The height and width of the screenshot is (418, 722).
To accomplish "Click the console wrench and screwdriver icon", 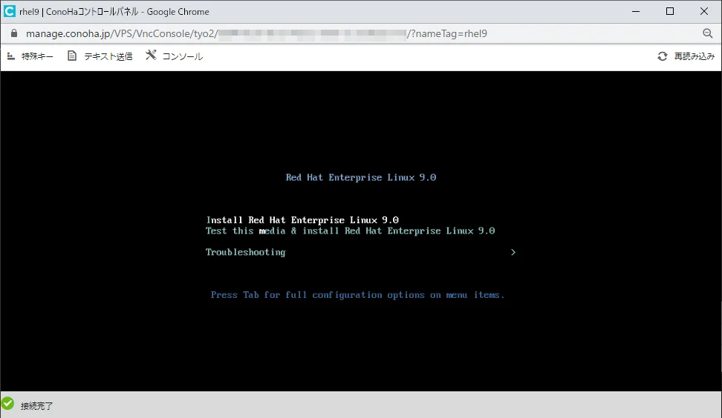I will tap(151, 56).
